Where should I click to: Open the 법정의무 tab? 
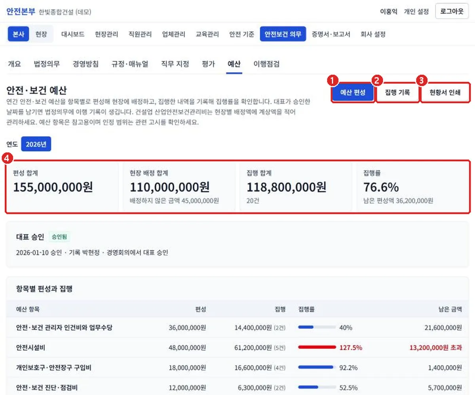coord(47,64)
